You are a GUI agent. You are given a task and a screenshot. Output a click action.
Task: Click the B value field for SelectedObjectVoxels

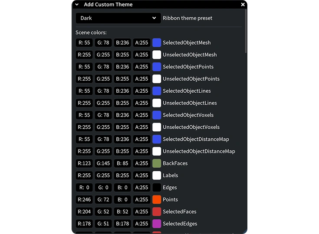(122, 115)
